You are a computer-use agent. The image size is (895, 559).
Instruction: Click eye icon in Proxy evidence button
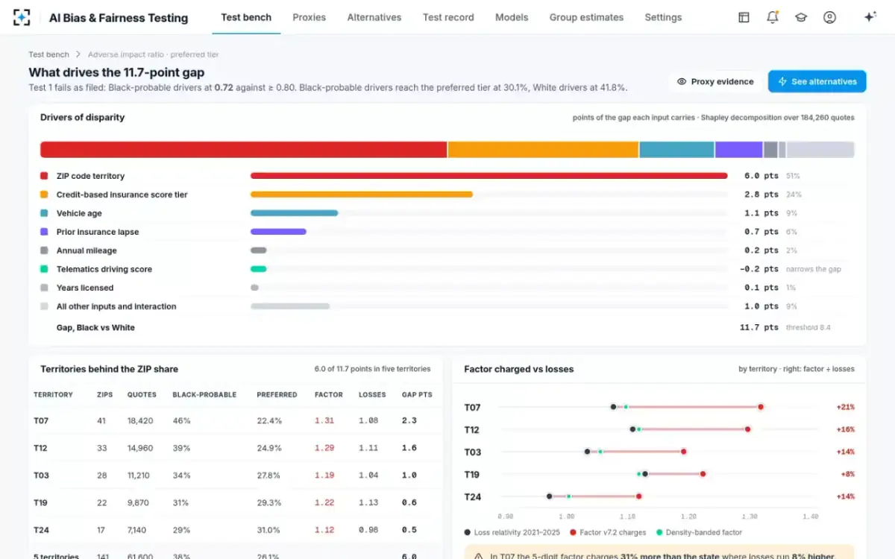click(682, 82)
